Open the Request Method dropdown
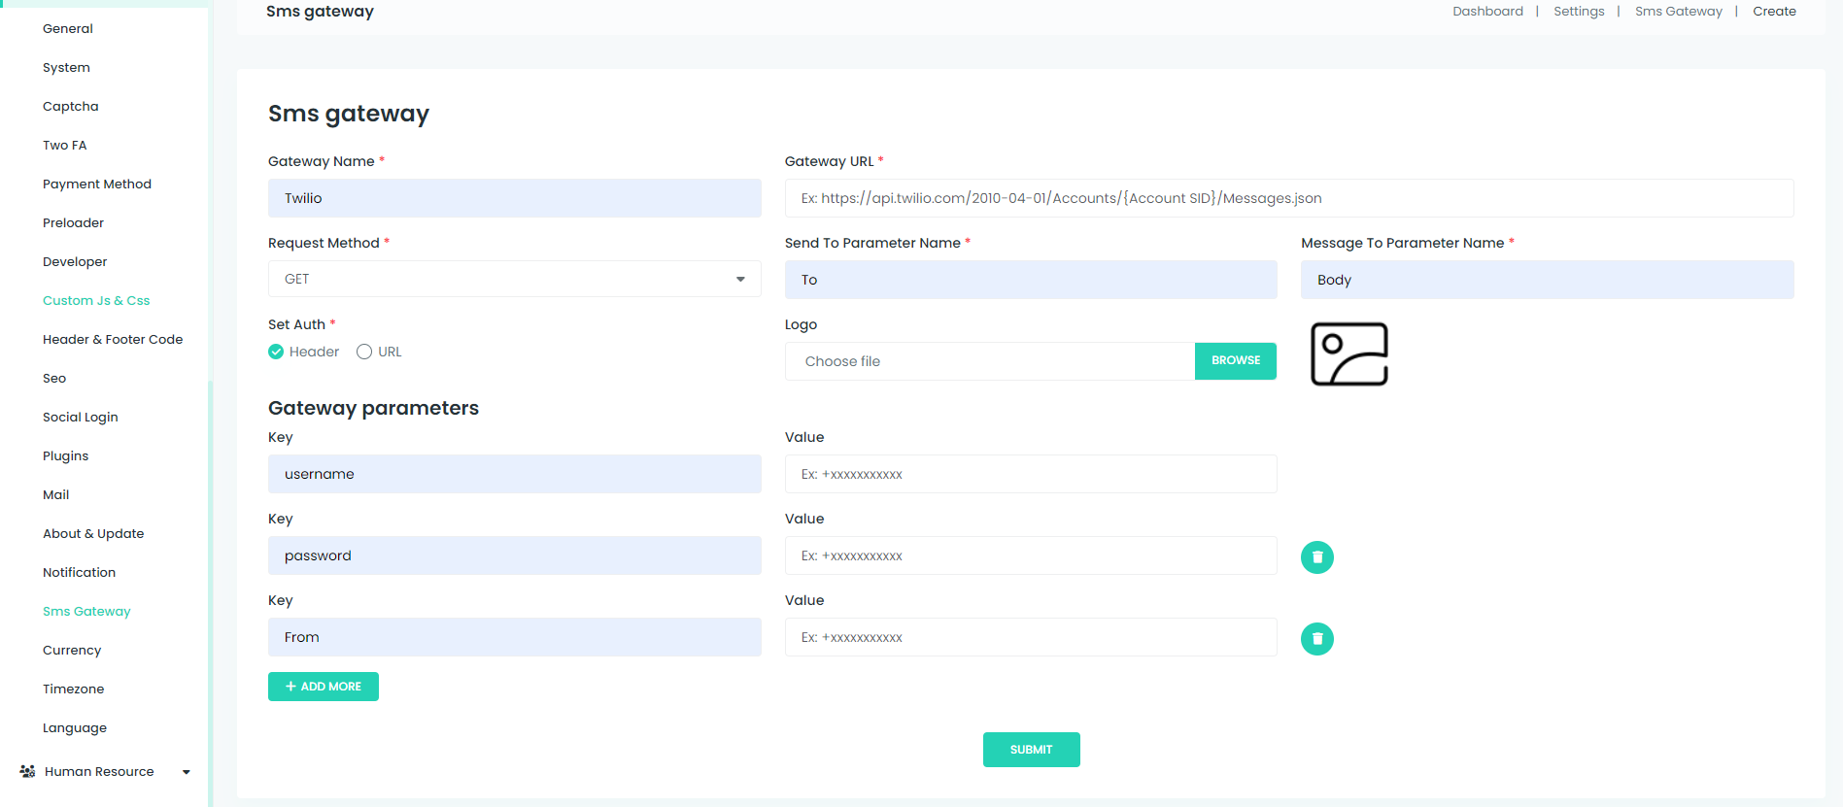The width and height of the screenshot is (1843, 807). tap(514, 279)
